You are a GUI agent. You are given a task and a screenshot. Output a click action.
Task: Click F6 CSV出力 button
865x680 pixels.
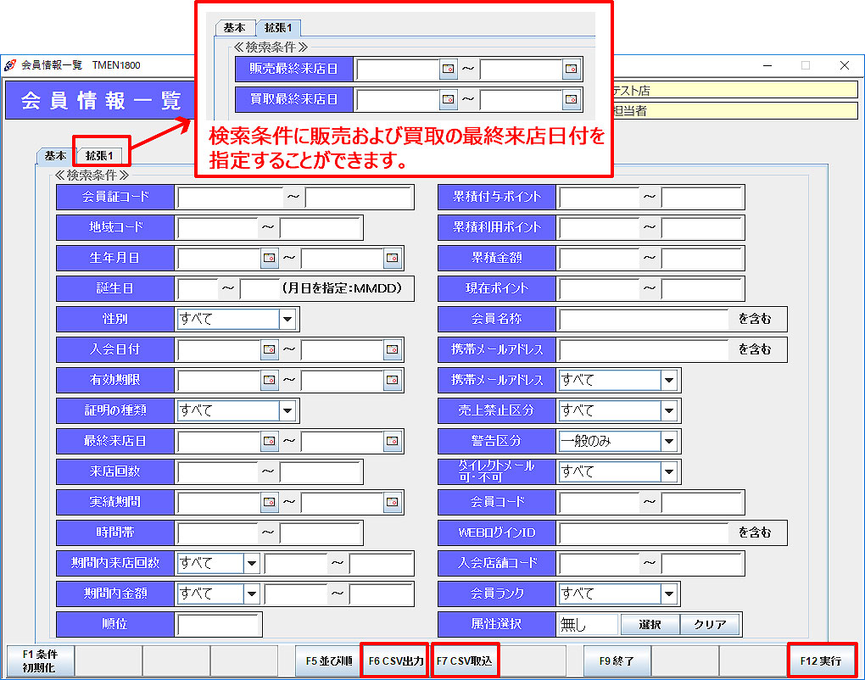(395, 660)
